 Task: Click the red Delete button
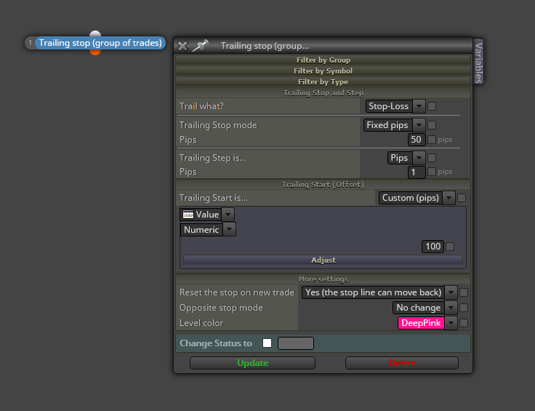click(402, 363)
